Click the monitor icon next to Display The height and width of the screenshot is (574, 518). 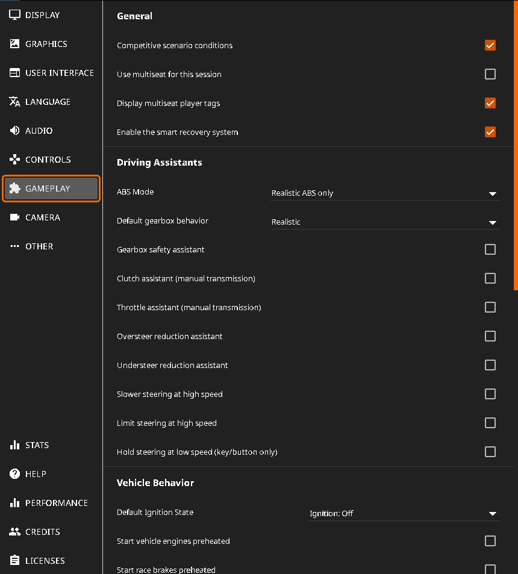coord(15,15)
